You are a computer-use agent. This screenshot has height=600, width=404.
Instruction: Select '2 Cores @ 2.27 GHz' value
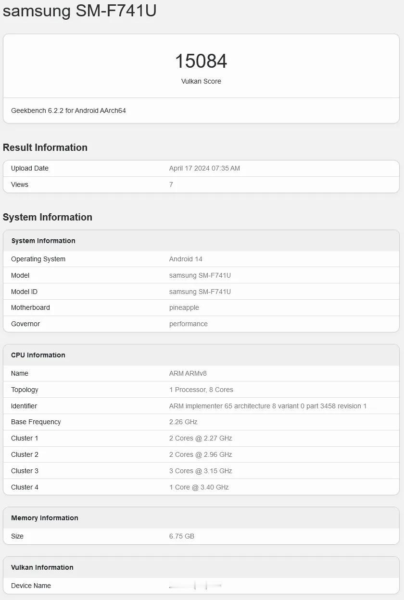[201, 438]
